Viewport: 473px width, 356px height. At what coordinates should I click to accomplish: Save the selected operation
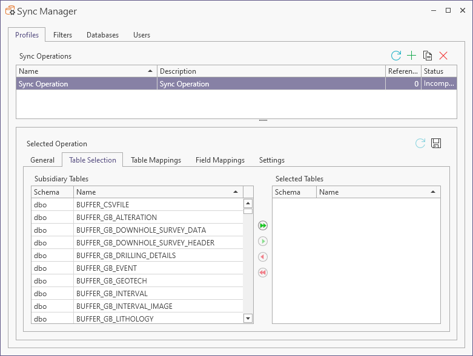[436, 143]
